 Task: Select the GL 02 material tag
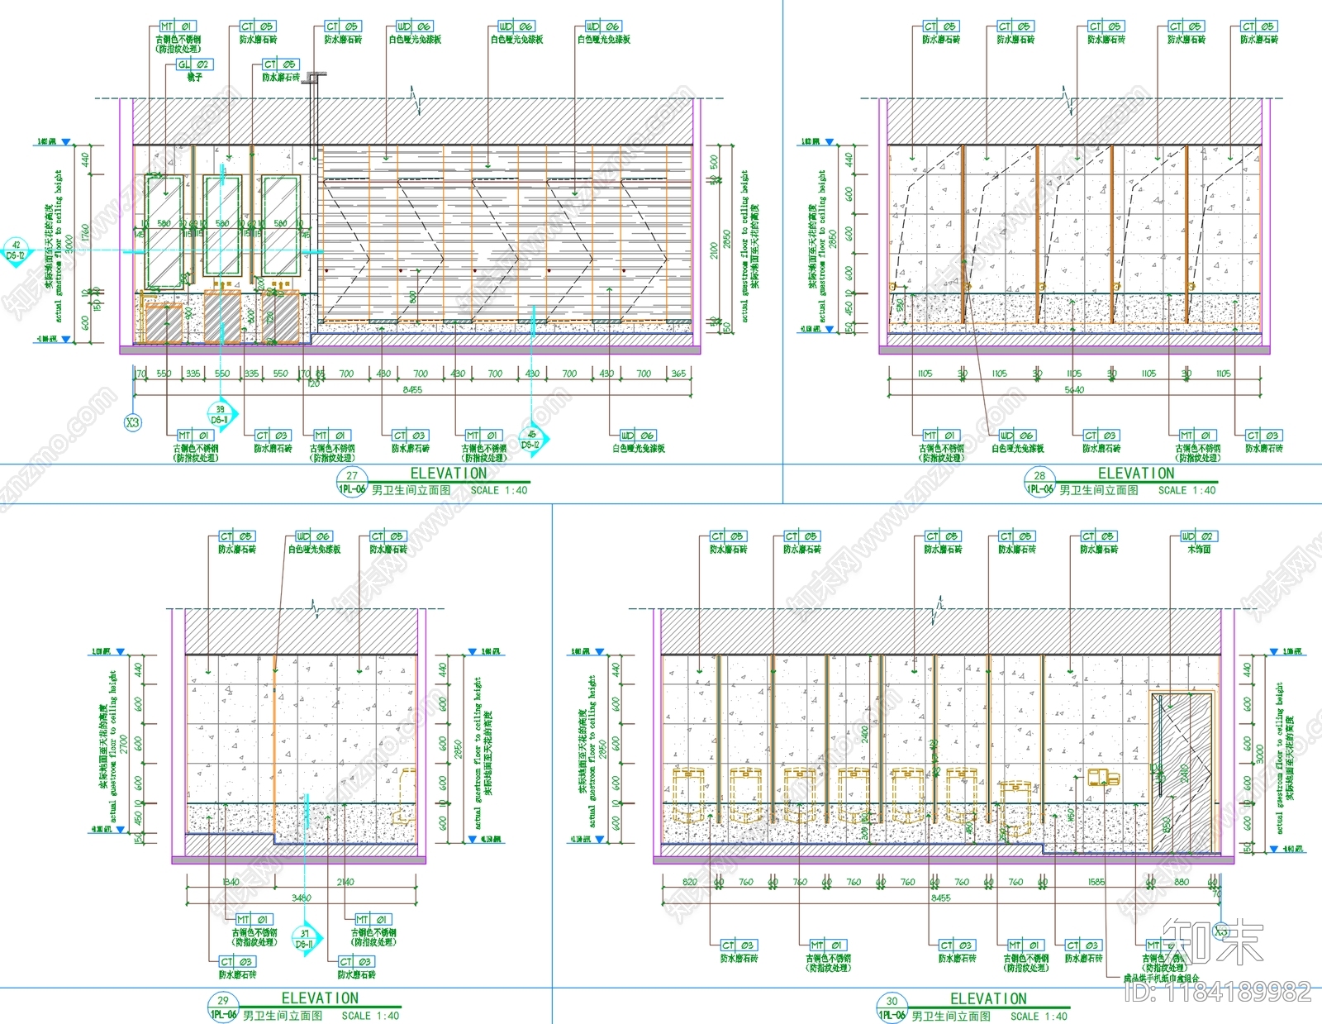[x=194, y=64]
